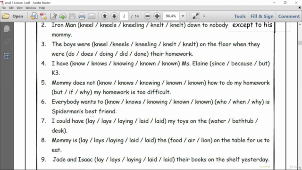The height and width of the screenshot is (170, 302).
Task: Click 'K3.' text below sentence 4
Action: [56, 73]
